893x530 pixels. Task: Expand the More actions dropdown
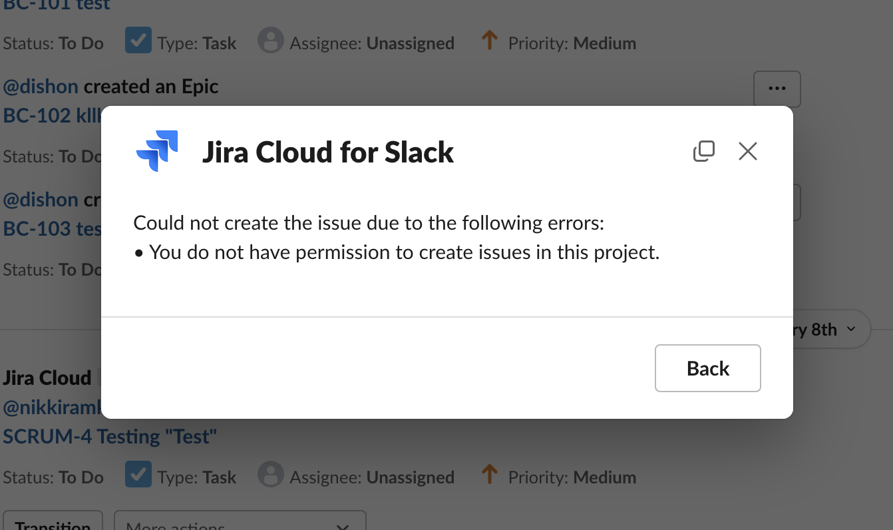point(240,525)
